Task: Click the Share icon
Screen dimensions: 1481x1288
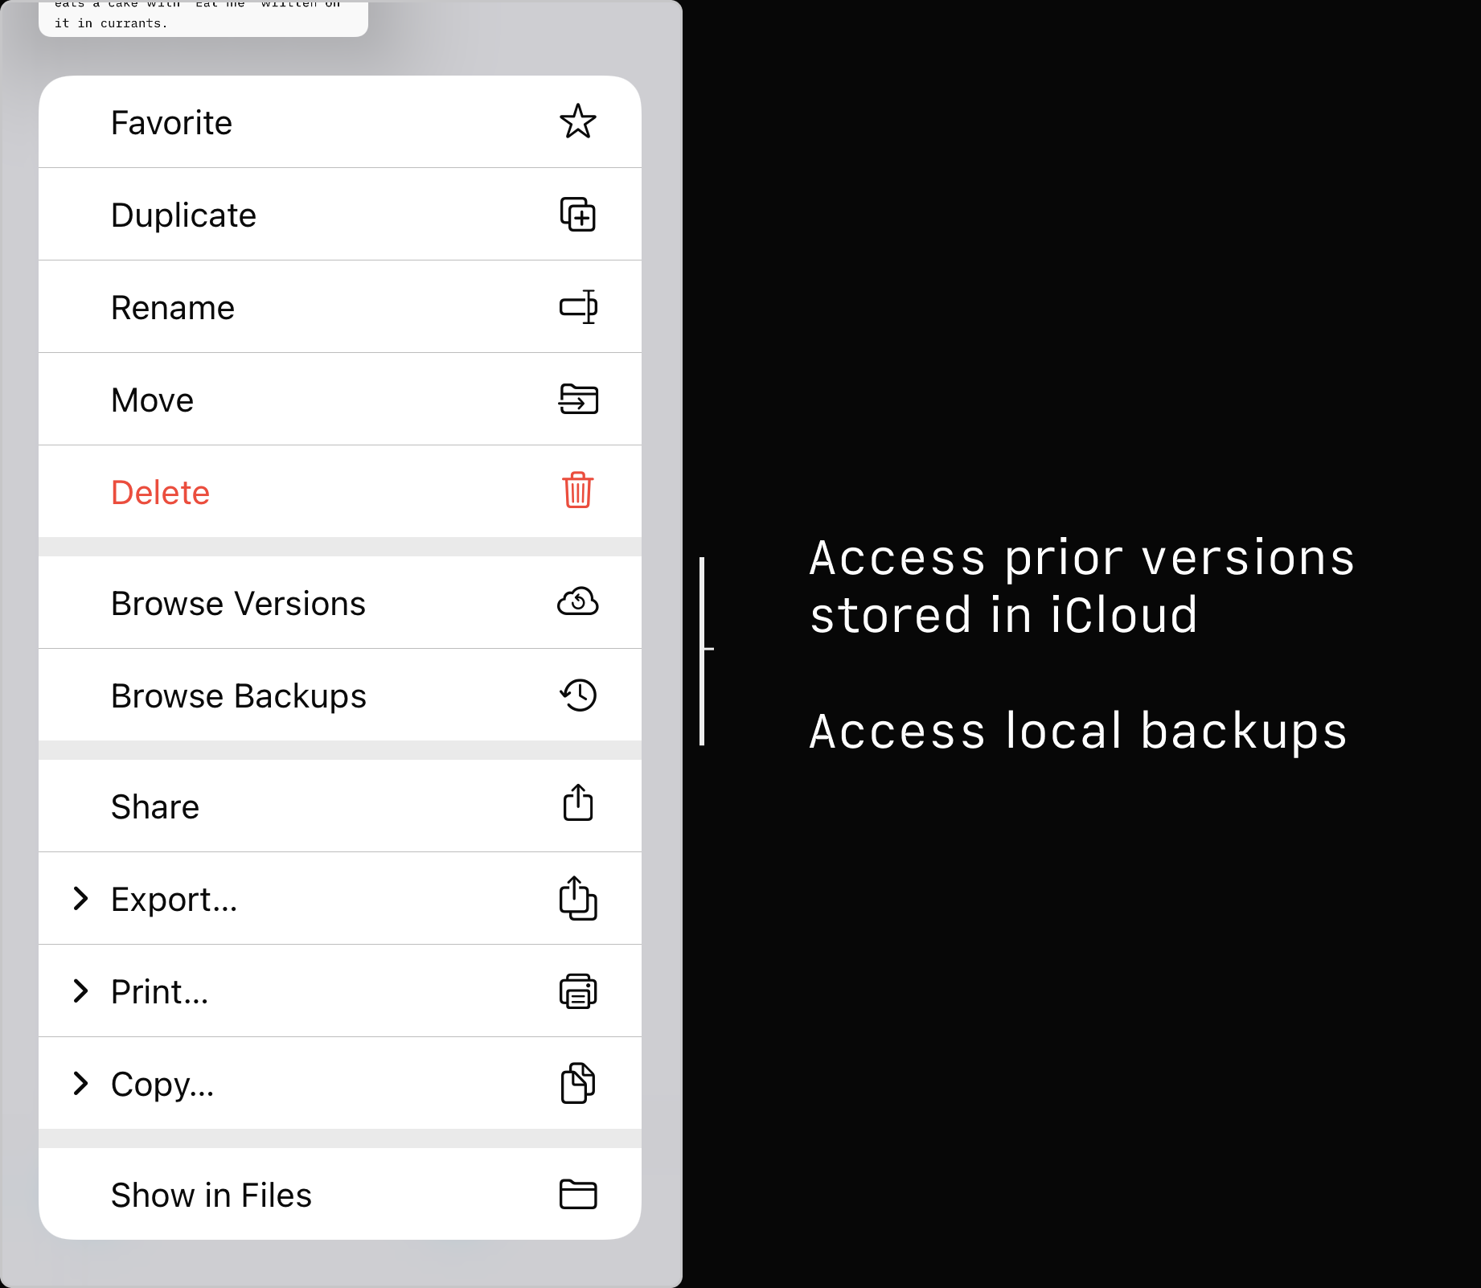Action: click(577, 804)
